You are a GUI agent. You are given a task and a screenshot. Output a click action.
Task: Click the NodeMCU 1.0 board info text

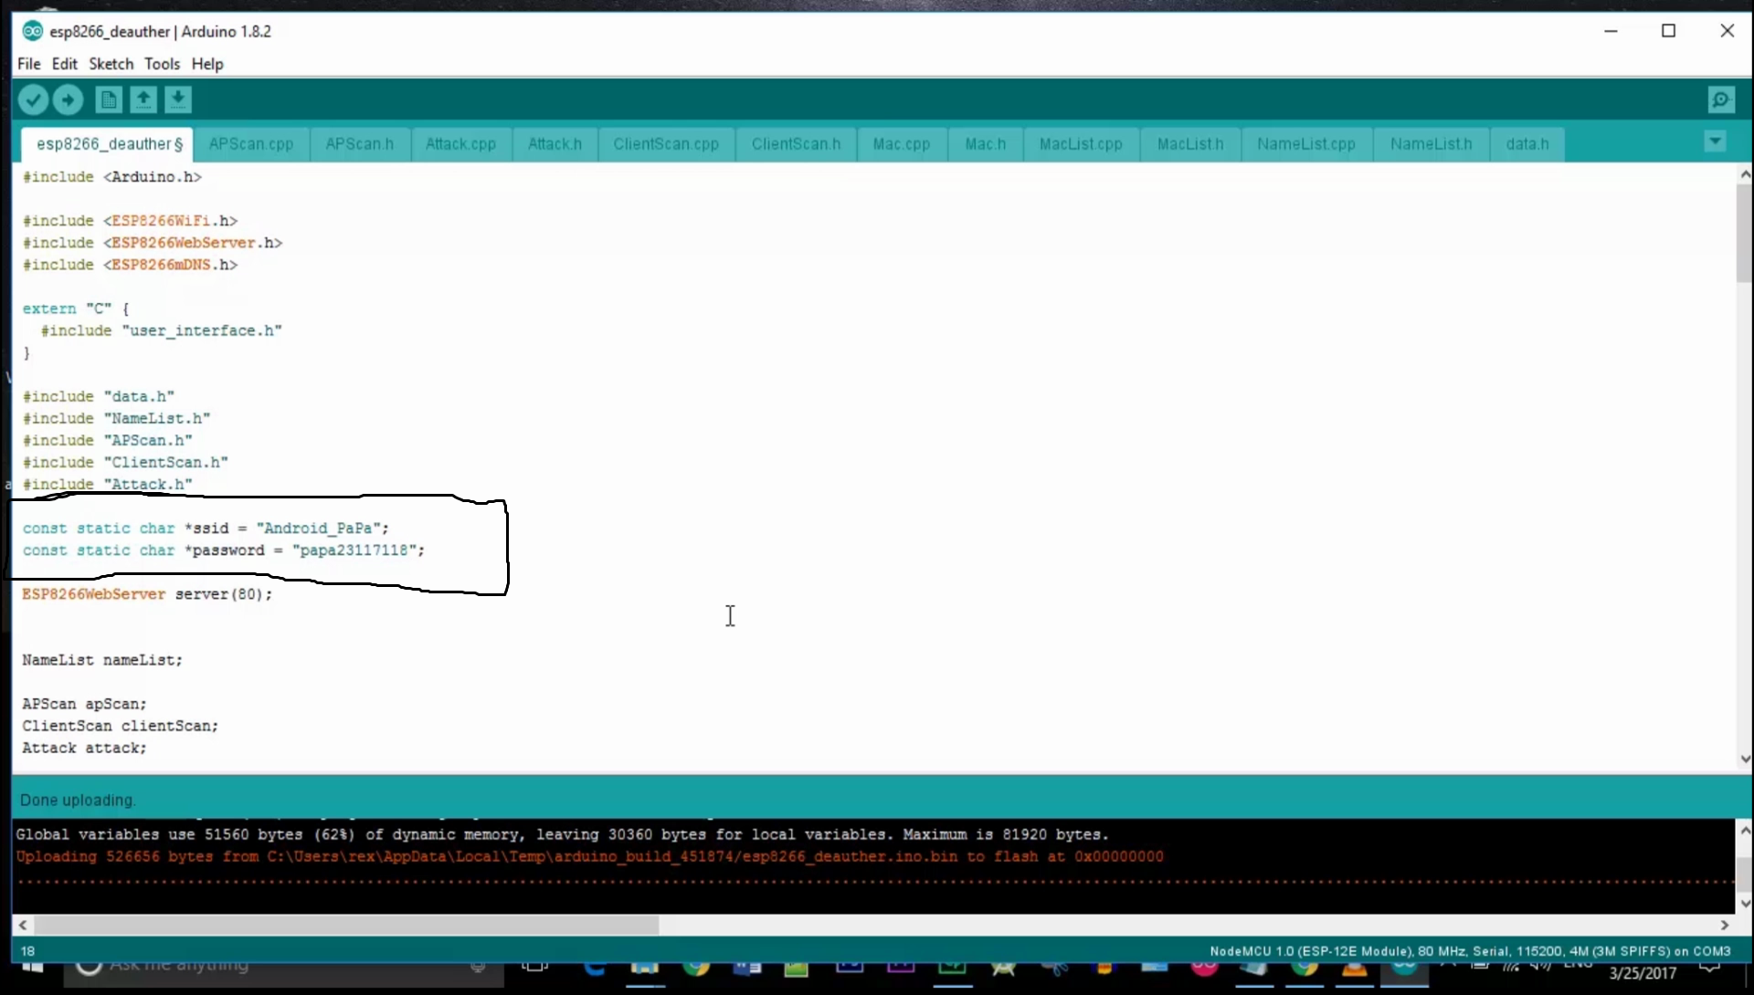point(1470,951)
